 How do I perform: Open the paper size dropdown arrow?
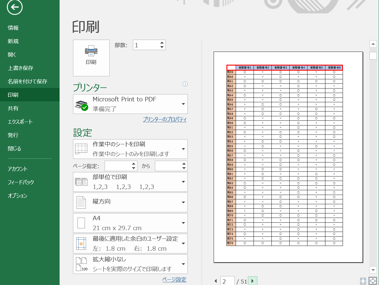184,223
